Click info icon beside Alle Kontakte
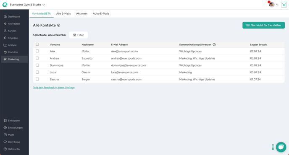The width and height of the screenshot is (289, 155). tap(59, 26)
